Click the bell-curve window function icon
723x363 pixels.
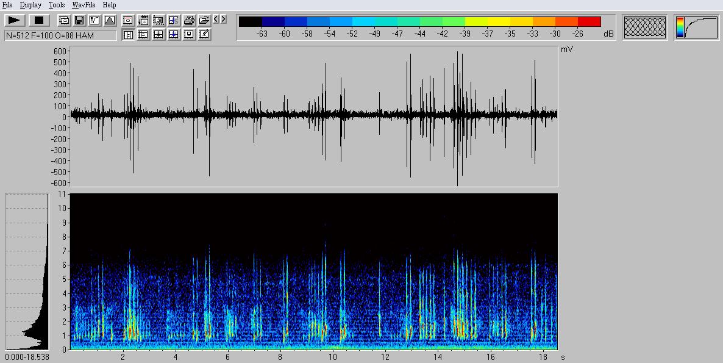pos(110,20)
